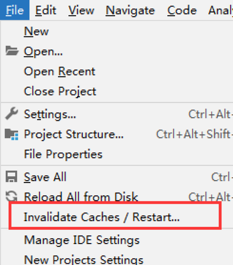Click the wrench icon for Settings

point(11,114)
